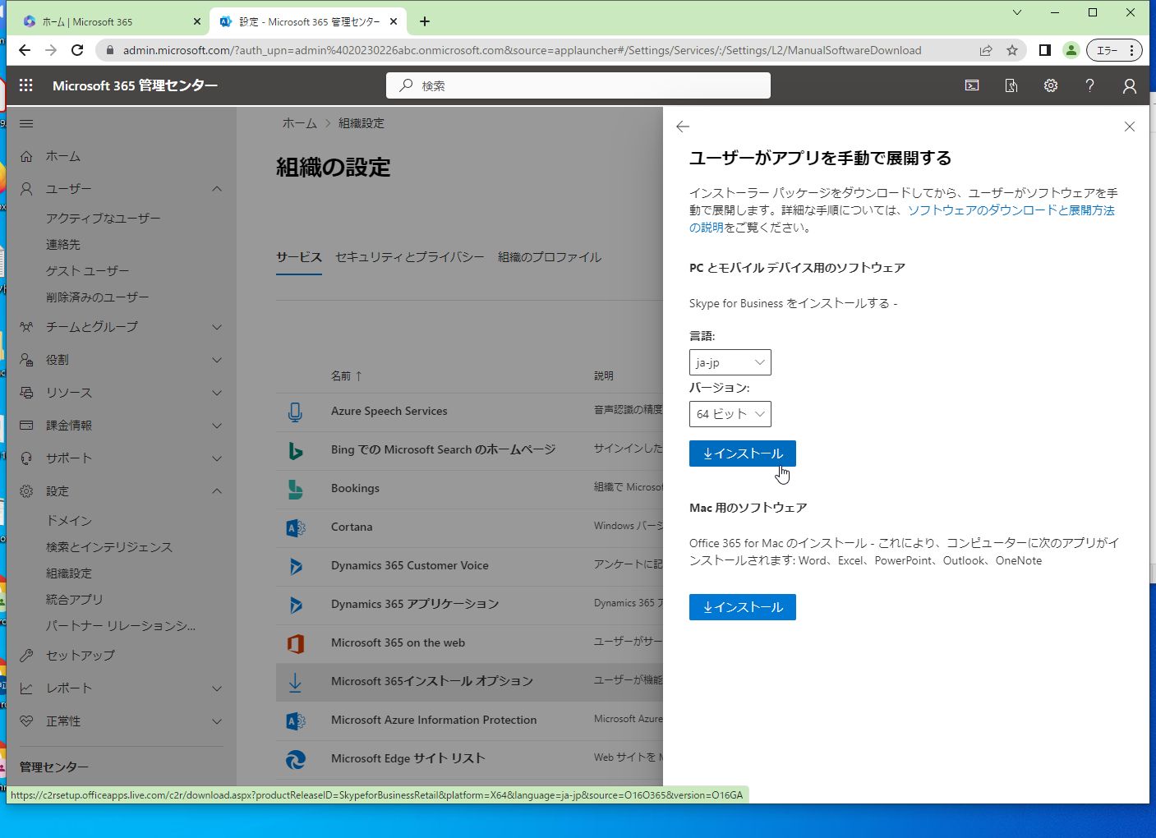Select the Cortana service icon
Viewport: 1156px width, 838px height.
pyautogui.click(x=296, y=527)
